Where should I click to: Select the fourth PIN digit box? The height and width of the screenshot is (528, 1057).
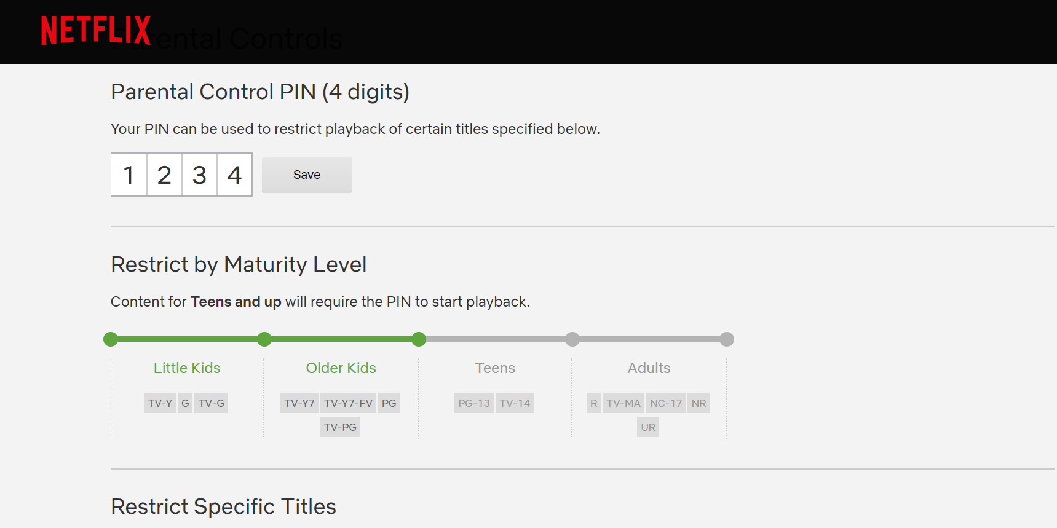tap(234, 175)
